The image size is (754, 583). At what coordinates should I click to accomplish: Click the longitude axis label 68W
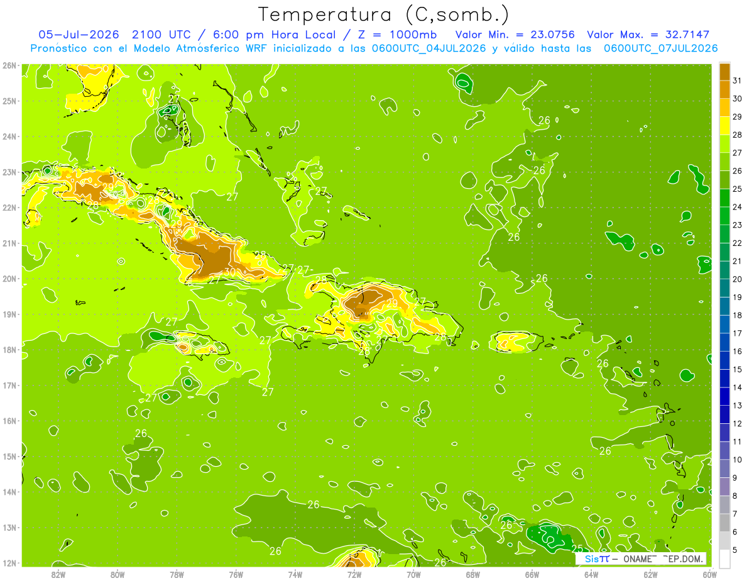pyautogui.click(x=473, y=574)
